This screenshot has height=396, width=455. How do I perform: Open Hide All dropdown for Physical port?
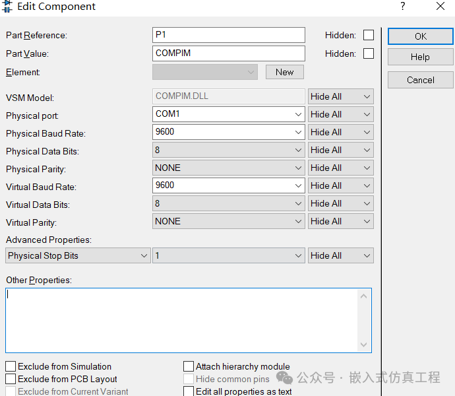tap(341, 114)
